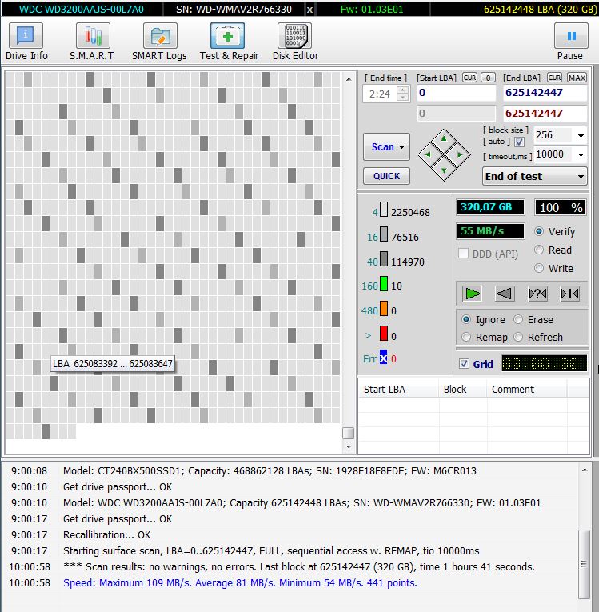The height and width of the screenshot is (612, 599).
Task: Click the End LBA input field
Action: click(545, 93)
